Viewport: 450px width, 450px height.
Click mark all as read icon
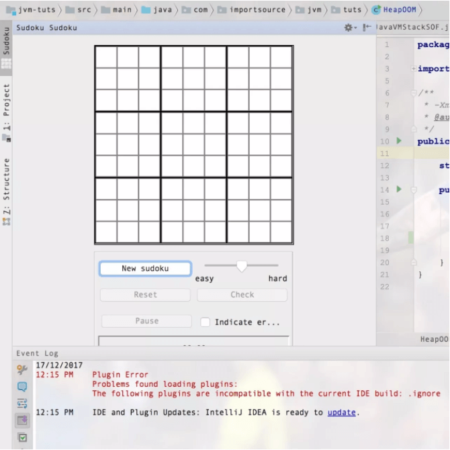click(22, 438)
